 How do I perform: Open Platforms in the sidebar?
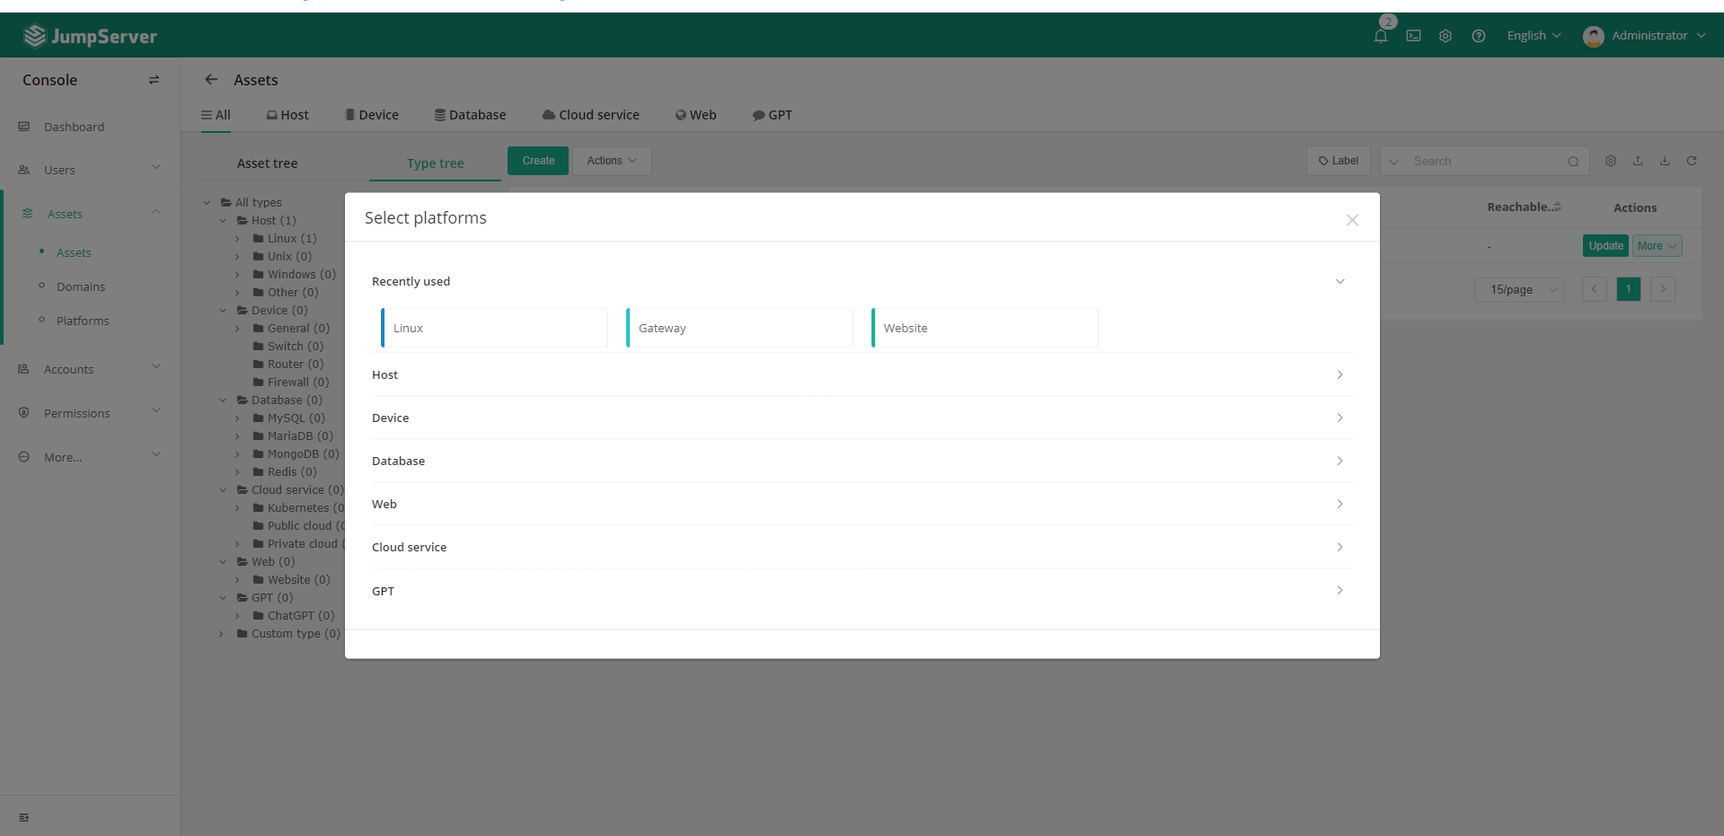pos(83,321)
